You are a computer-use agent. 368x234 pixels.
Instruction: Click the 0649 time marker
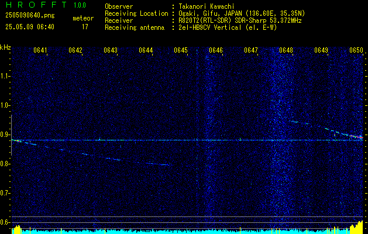tap(321, 50)
